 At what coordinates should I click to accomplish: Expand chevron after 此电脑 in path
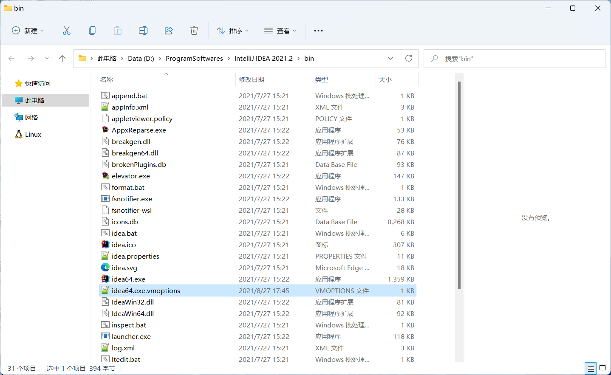tap(122, 59)
